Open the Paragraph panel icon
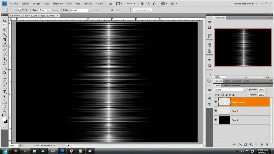The image size is (274, 154). pyautogui.click(x=209, y=104)
